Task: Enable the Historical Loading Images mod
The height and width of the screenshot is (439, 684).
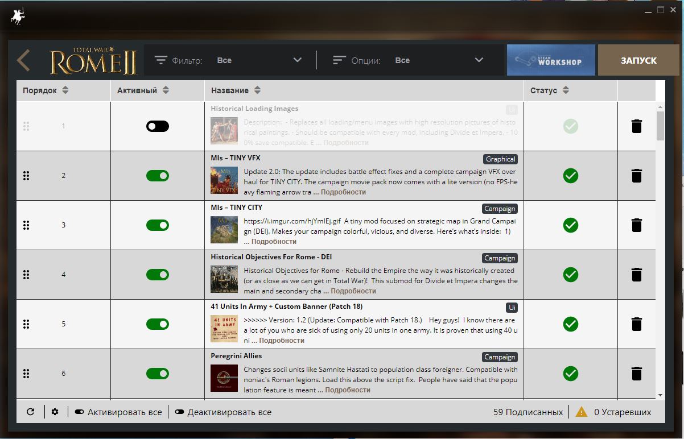Action: [x=158, y=126]
